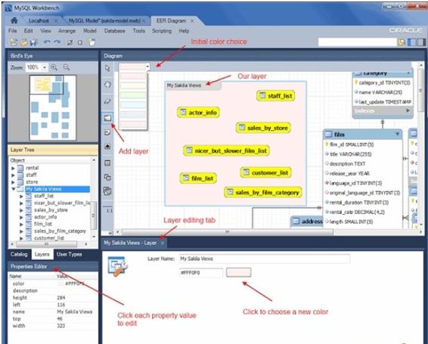
Task: Open the initial layer color dropdown
Action: [x=147, y=67]
